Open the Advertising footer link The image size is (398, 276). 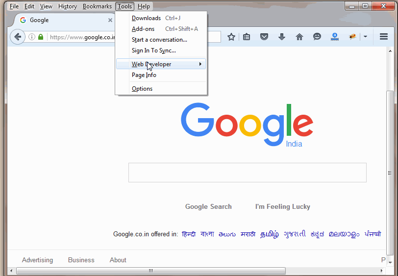[x=38, y=260]
